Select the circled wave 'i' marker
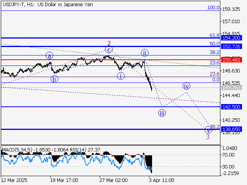Image resolution: width=247 pixels, height=185 pixels. (121, 76)
